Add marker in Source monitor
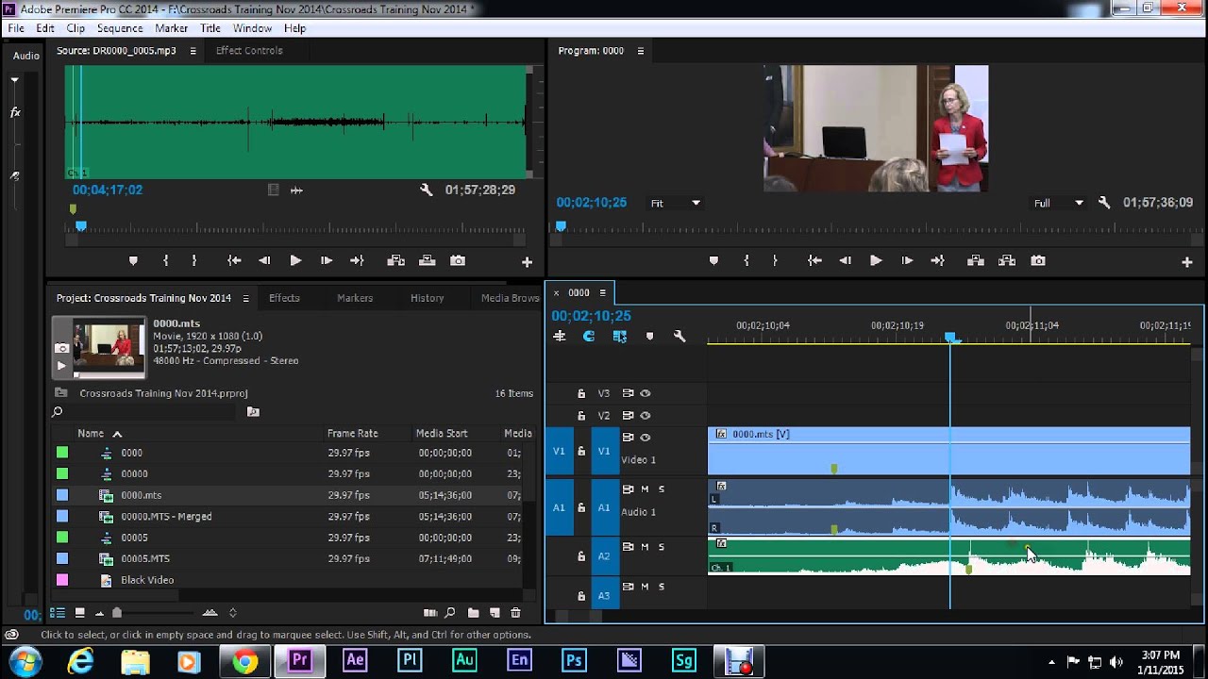The width and height of the screenshot is (1208, 679). click(133, 261)
